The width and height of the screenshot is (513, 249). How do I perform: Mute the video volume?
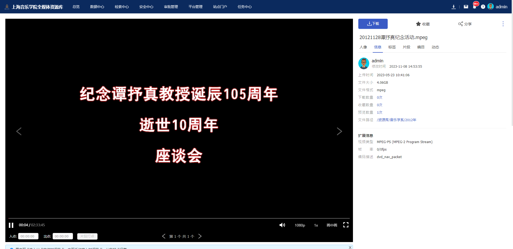(282, 225)
